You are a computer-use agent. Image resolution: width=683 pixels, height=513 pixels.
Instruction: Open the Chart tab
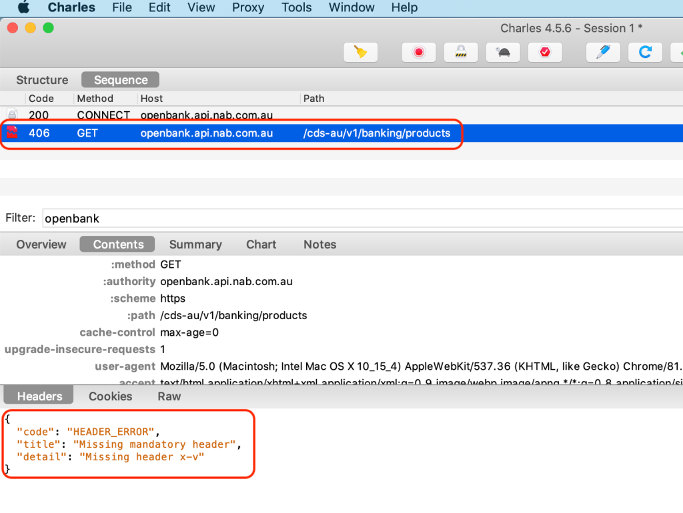click(x=261, y=245)
